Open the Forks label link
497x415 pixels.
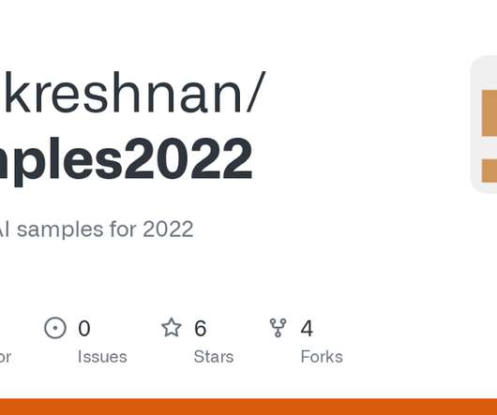322,357
